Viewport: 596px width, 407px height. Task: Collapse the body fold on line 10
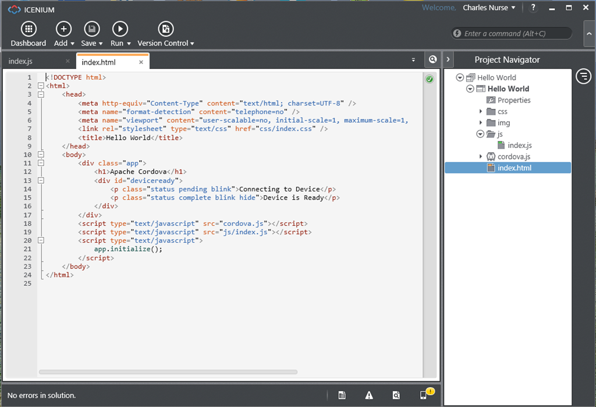[41, 154]
